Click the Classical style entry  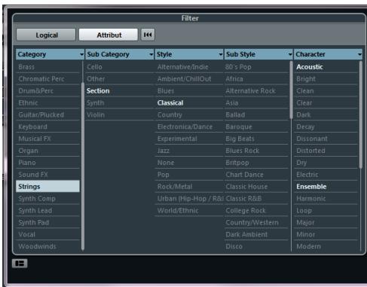pyautogui.click(x=189, y=103)
